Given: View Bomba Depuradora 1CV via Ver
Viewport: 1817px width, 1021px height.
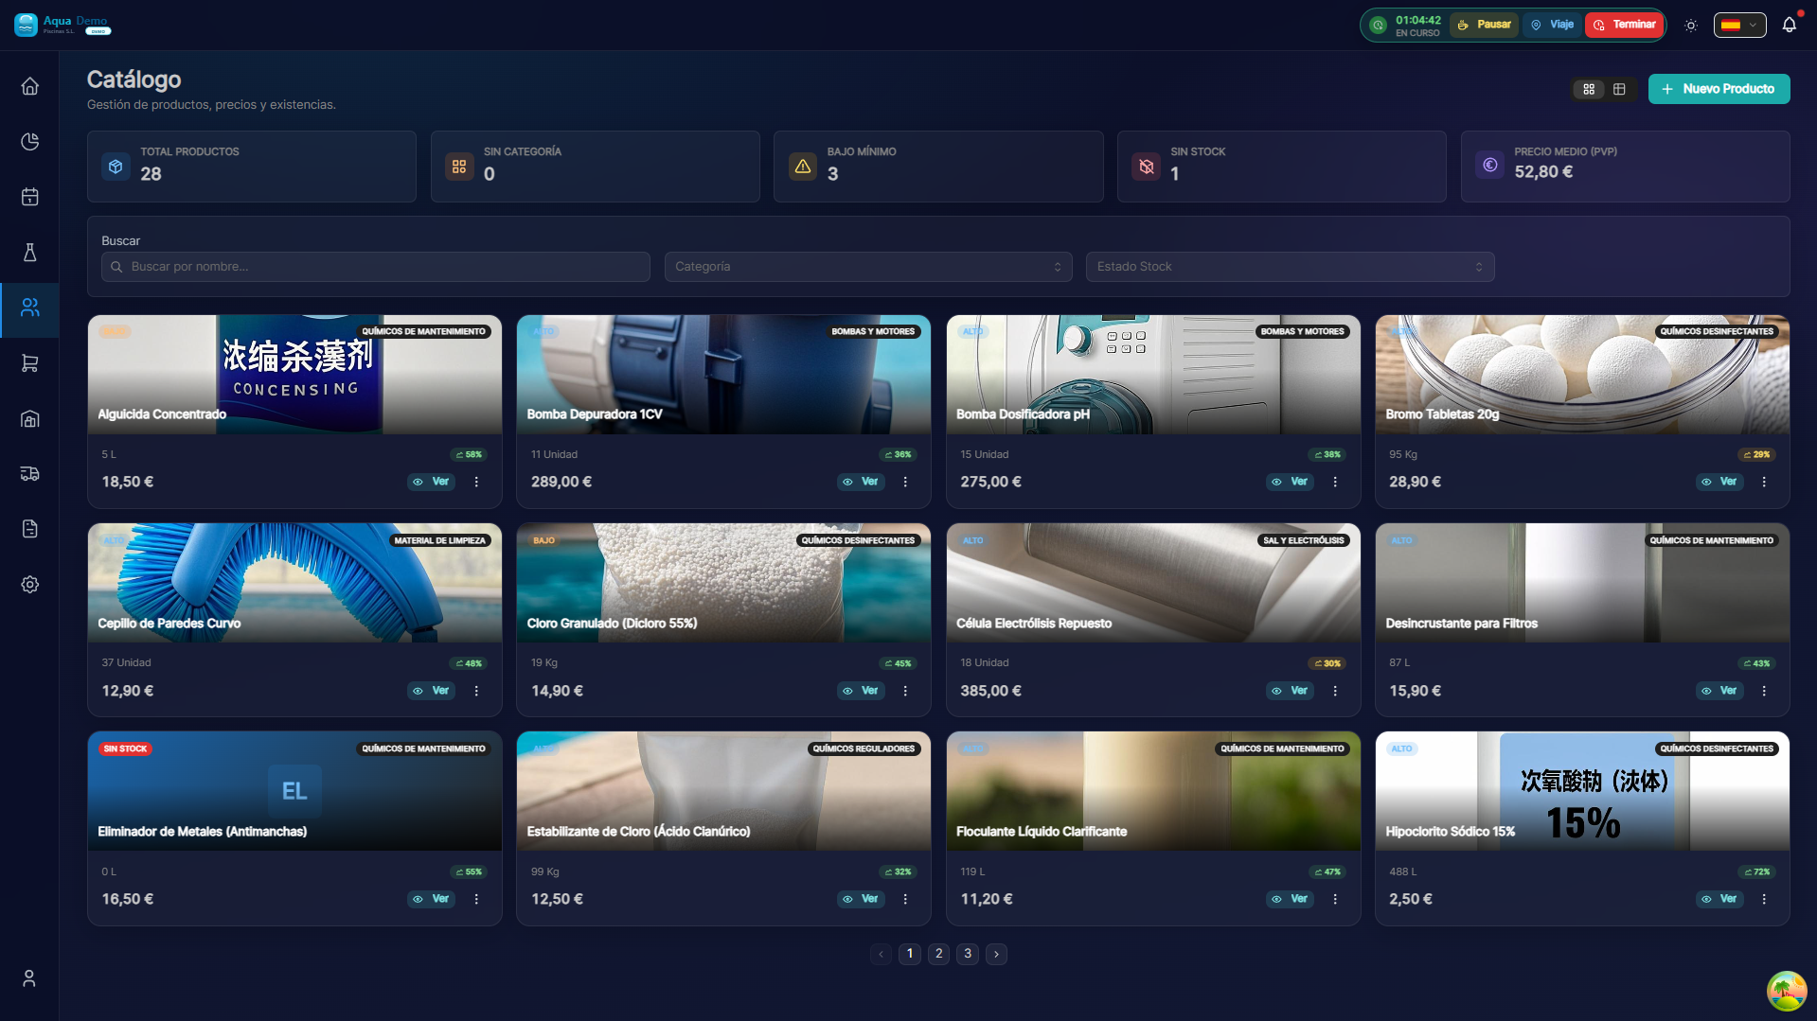Looking at the screenshot, I should (x=861, y=482).
